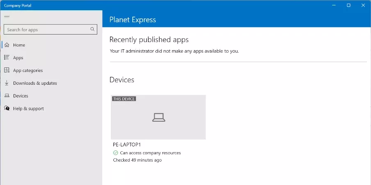Toggle the hamburger navigation menu
The width and height of the screenshot is (371, 185).
[7, 16]
